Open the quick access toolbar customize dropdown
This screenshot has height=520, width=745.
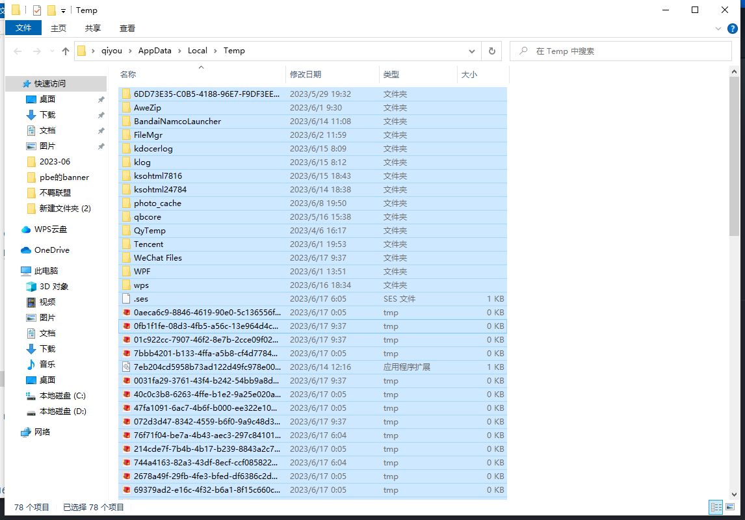tap(63, 10)
